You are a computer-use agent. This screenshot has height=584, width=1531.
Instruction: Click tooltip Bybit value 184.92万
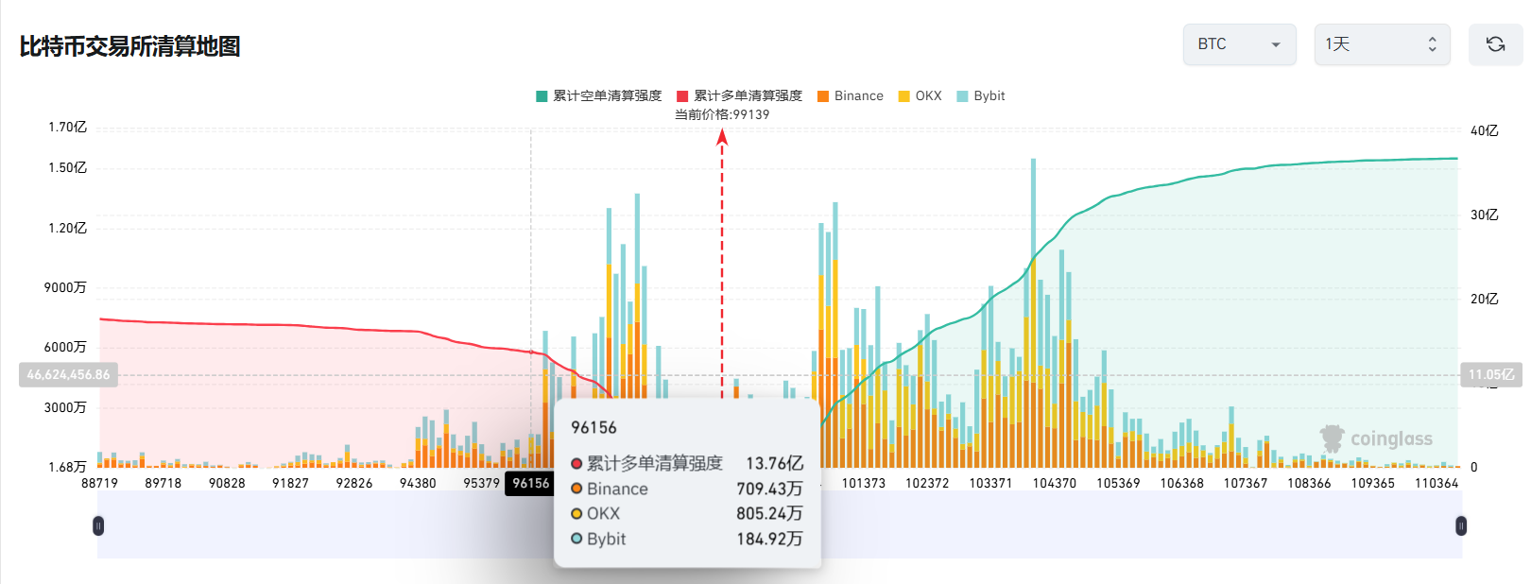(770, 539)
